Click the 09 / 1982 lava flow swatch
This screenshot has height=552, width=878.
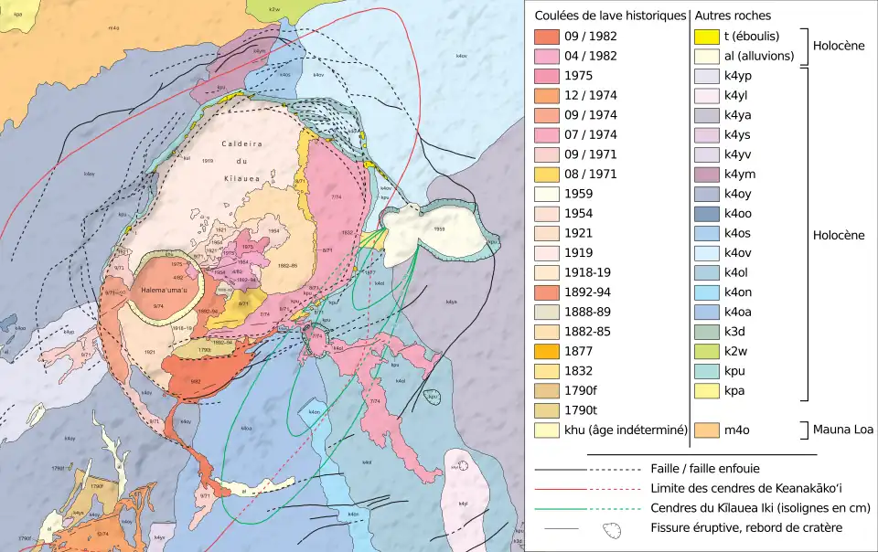(x=547, y=37)
